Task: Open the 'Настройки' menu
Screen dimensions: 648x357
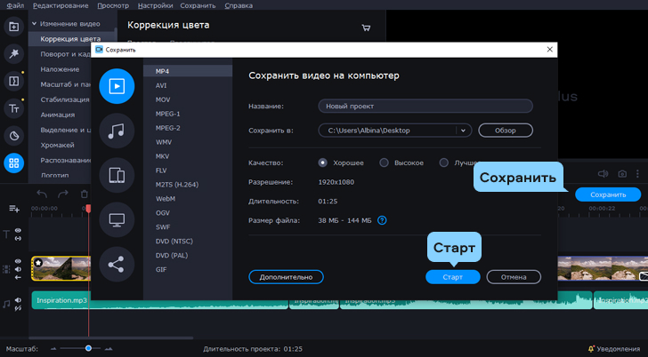Action: (143, 5)
